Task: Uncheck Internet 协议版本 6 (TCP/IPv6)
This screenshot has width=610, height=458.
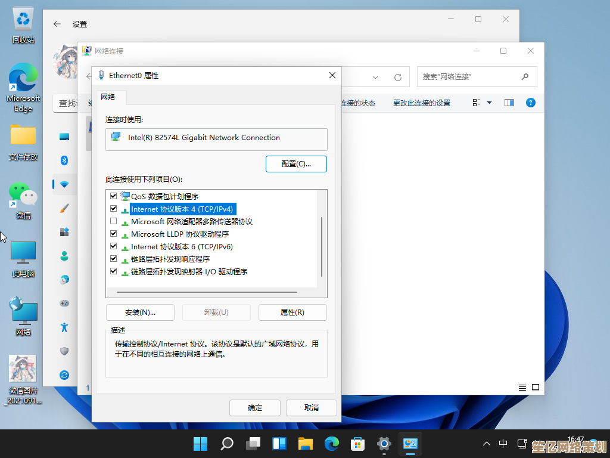Action: (x=114, y=246)
